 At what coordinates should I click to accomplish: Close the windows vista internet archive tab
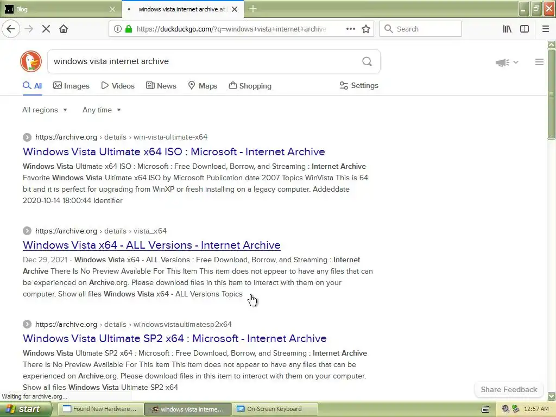235,9
